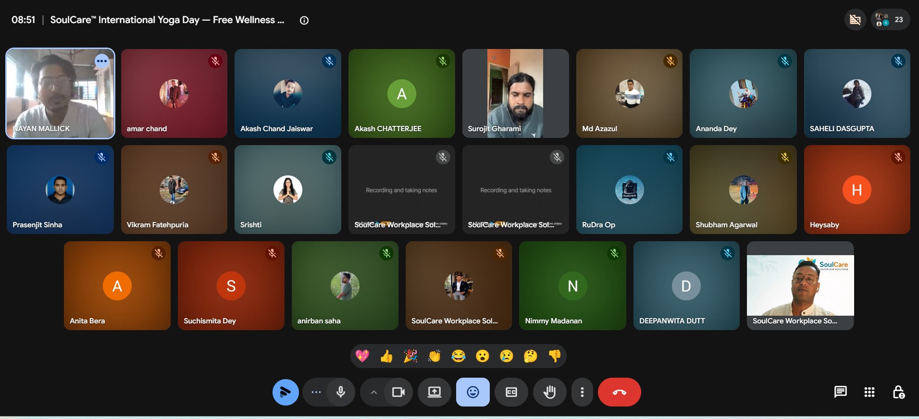
Task: Click muted mic icon on Heysaby tile
Action: pyautogui.click(x=898, y=157)
